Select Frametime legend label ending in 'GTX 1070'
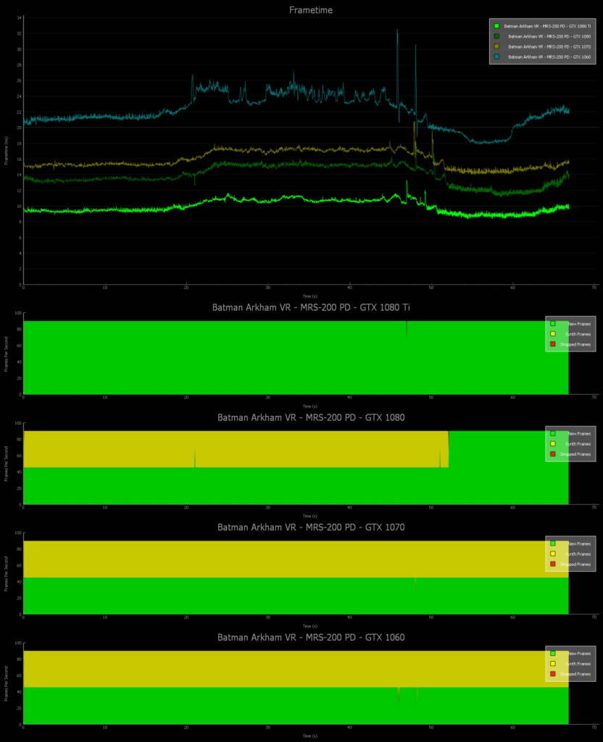The height and width of the screenshot is (742, 603). coord(549,47)
